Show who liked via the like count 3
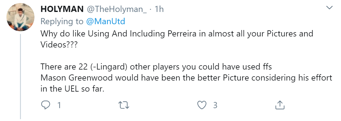 [x=215, y=105]
